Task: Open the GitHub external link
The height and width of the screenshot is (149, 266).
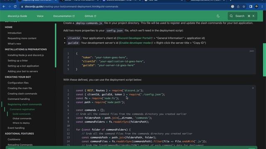Action: (90, 16)
